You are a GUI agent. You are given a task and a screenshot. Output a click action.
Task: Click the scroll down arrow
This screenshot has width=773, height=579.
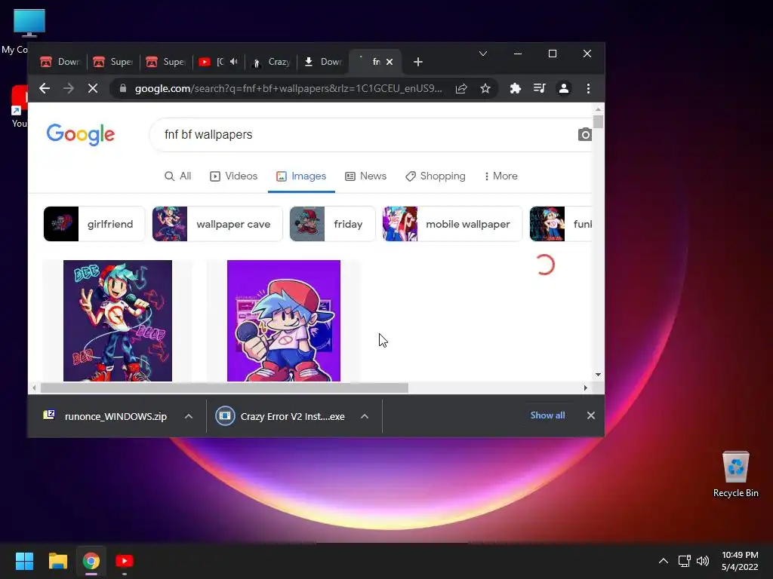tap(598, 375)
